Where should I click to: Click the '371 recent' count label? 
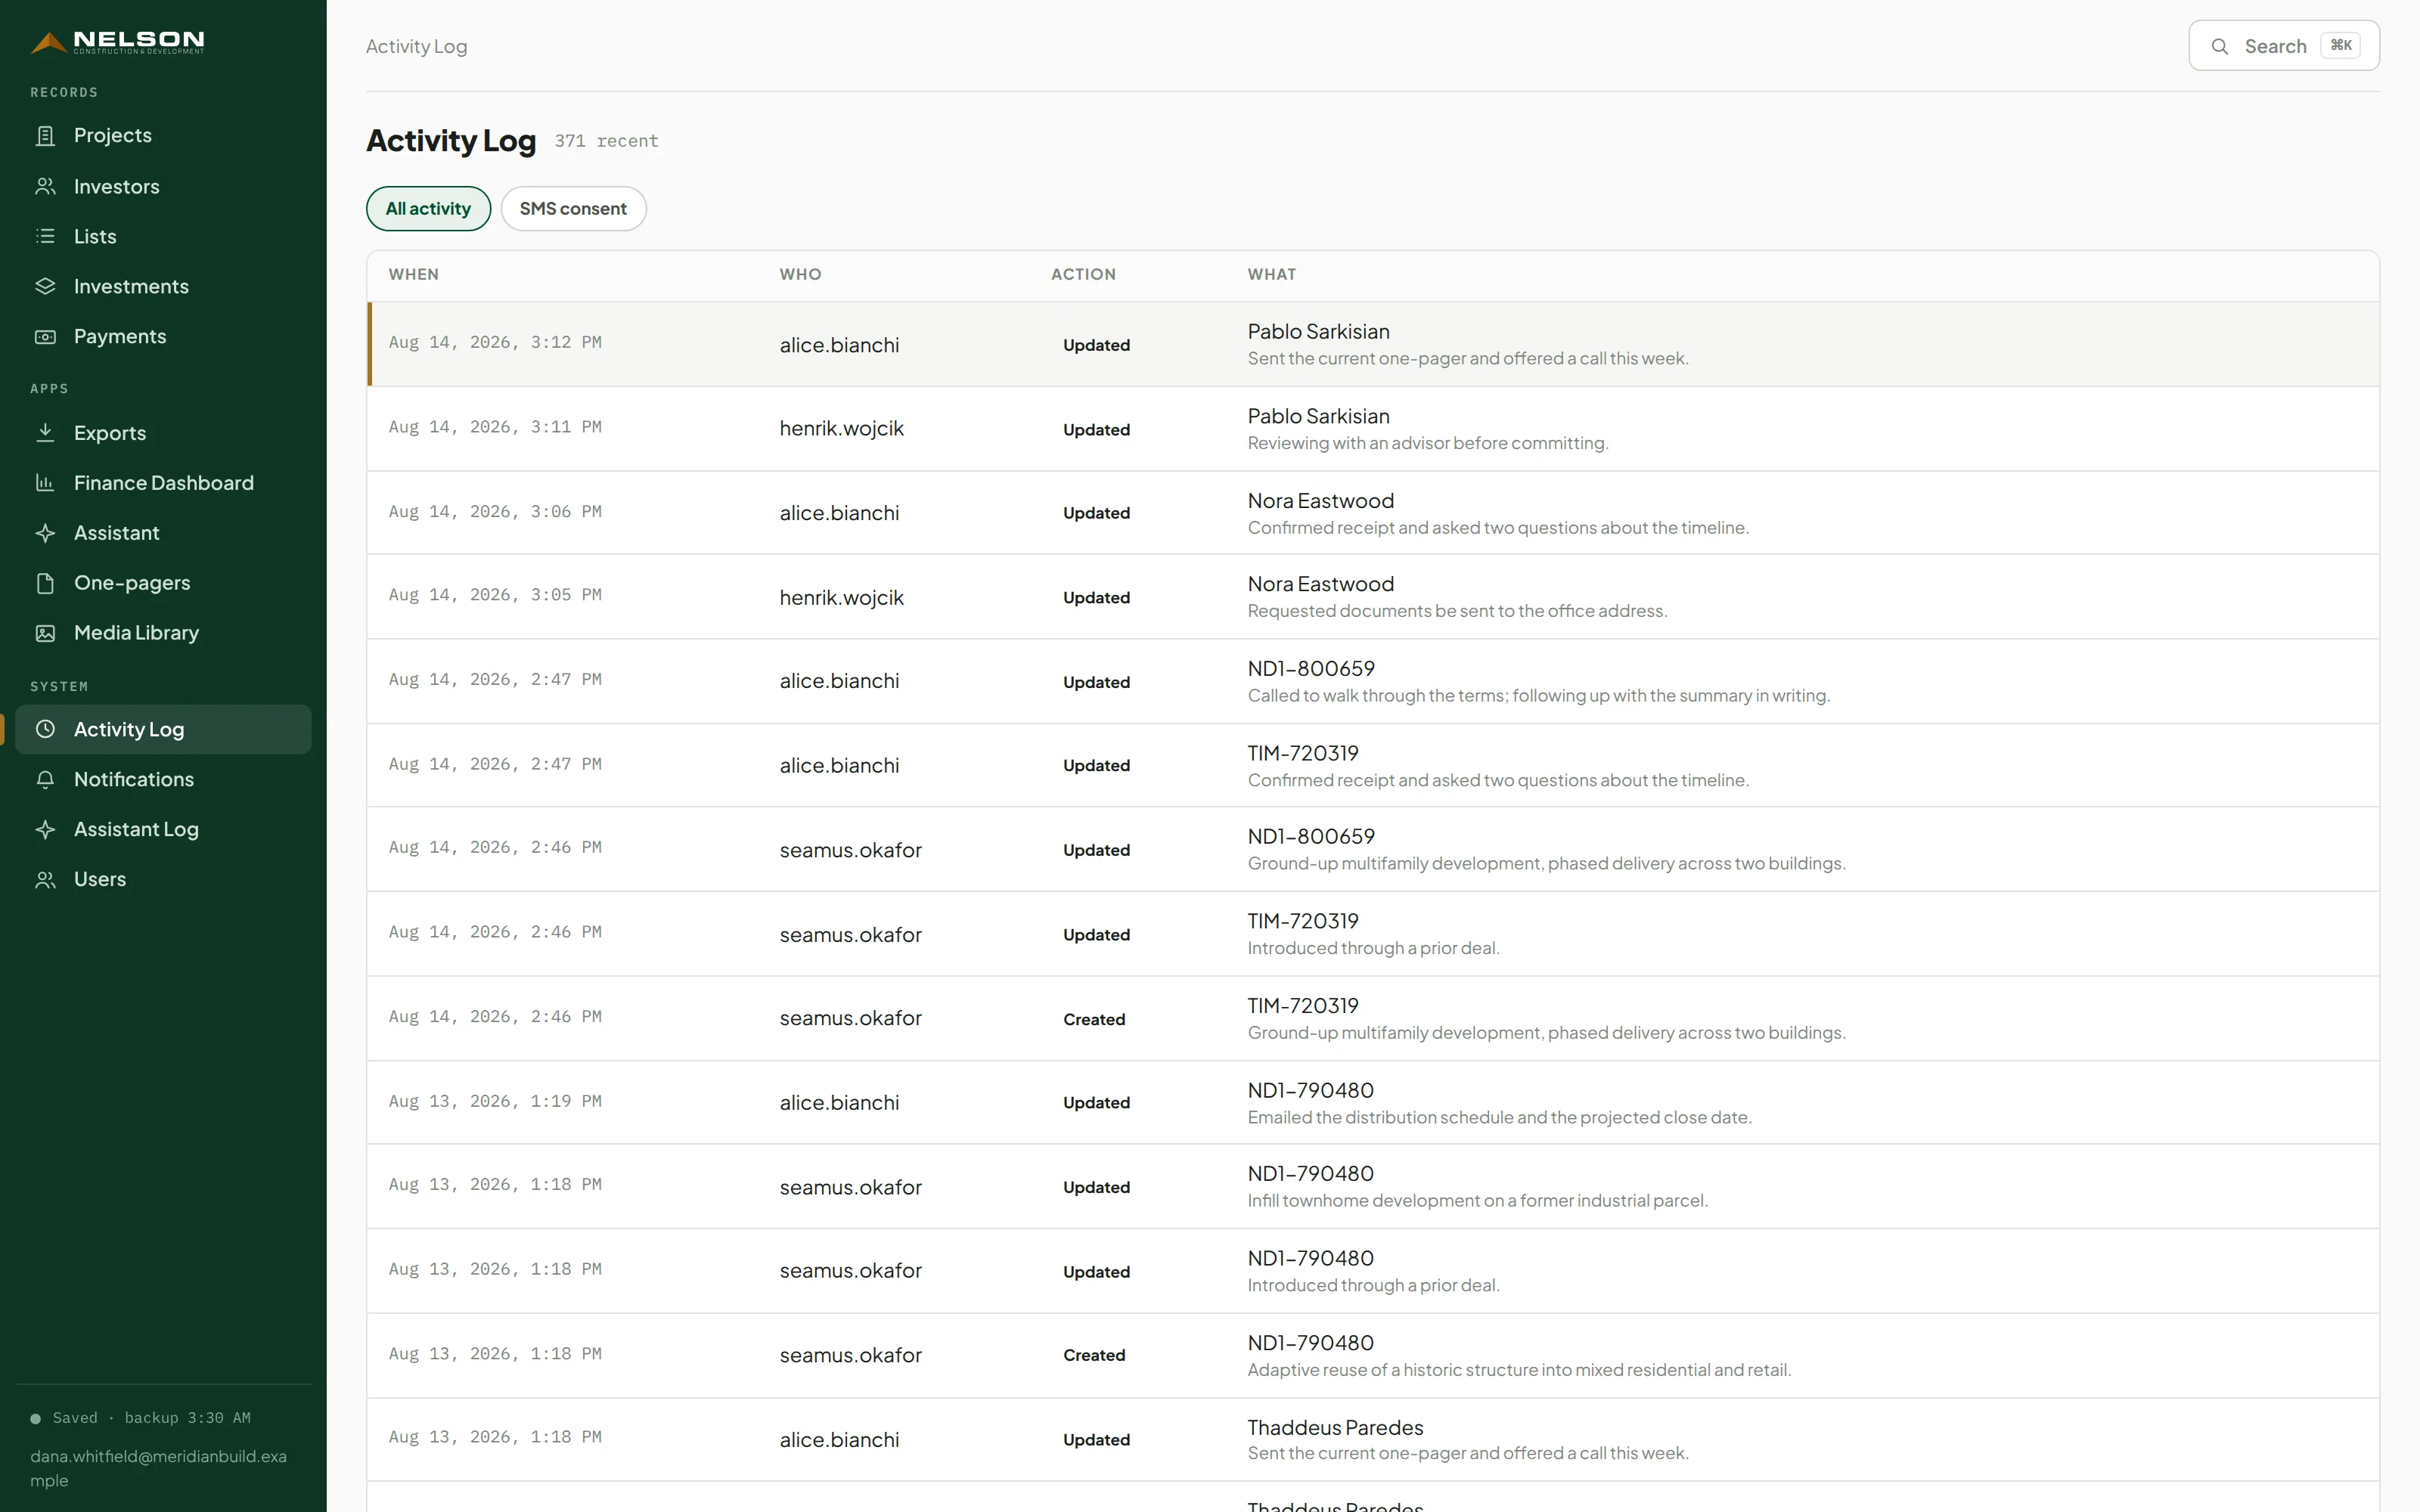pyautogui.click(x=606, y=141)
